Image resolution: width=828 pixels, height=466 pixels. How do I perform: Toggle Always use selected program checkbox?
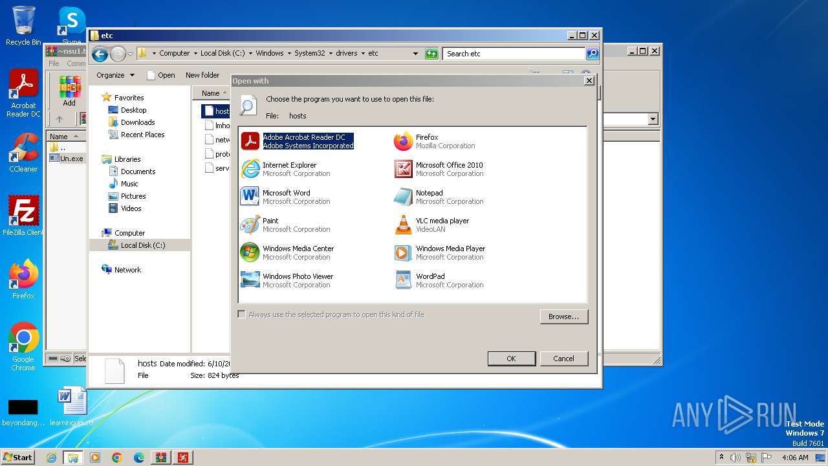242,315
